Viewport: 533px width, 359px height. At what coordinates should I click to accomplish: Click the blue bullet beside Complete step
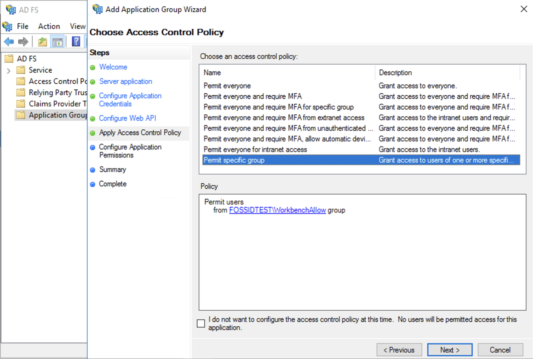93,184
